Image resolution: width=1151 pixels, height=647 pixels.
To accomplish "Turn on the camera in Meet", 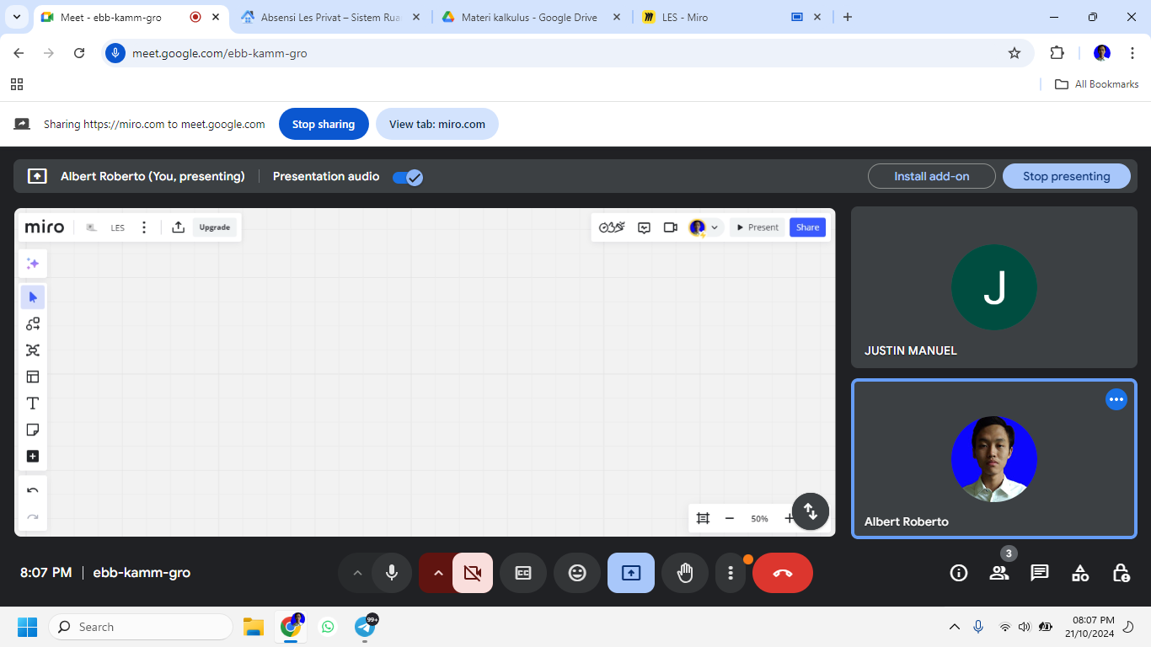I will tap(473, 573).
